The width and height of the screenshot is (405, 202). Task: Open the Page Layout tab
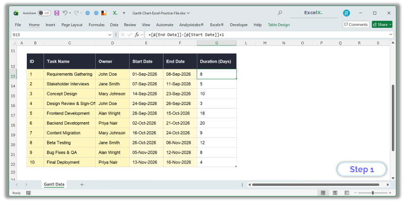coord(72,25)
